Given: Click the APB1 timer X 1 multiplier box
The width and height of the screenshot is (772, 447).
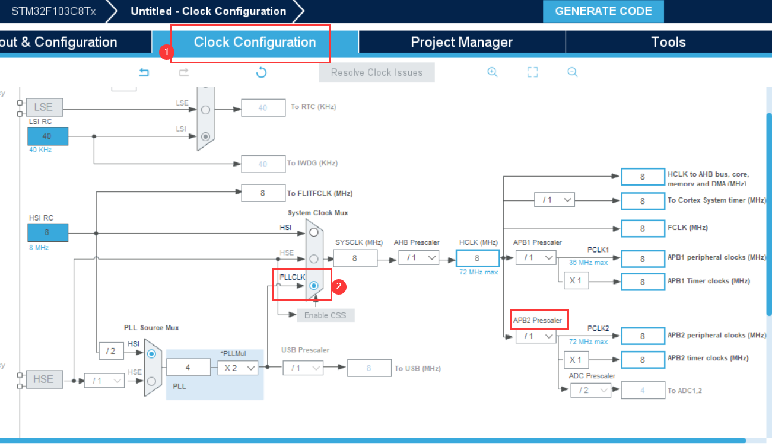Looking at the screenshot, I should pyautogui.click(x=576, y=280).
